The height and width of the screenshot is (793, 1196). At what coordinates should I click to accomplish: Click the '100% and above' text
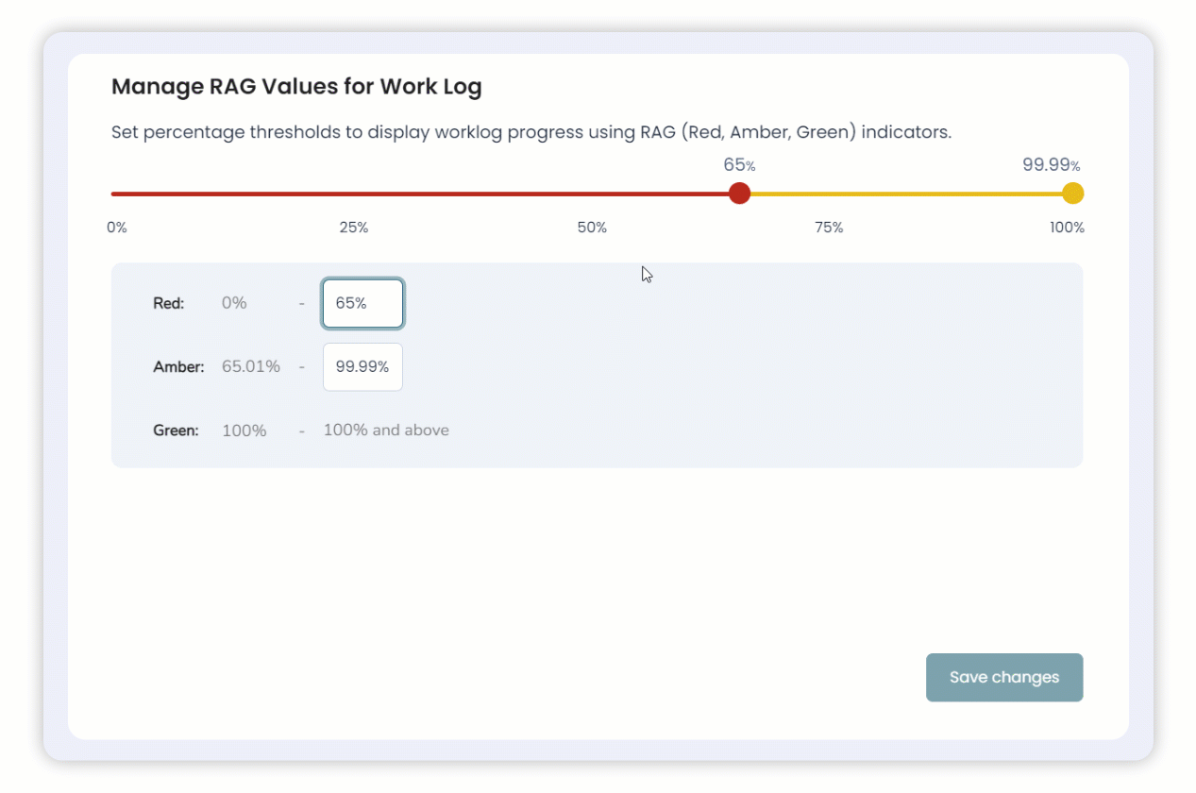[x=386, y=430]
